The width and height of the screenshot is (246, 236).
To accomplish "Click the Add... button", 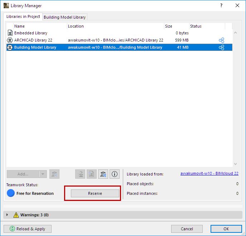I will click(23, 174).
